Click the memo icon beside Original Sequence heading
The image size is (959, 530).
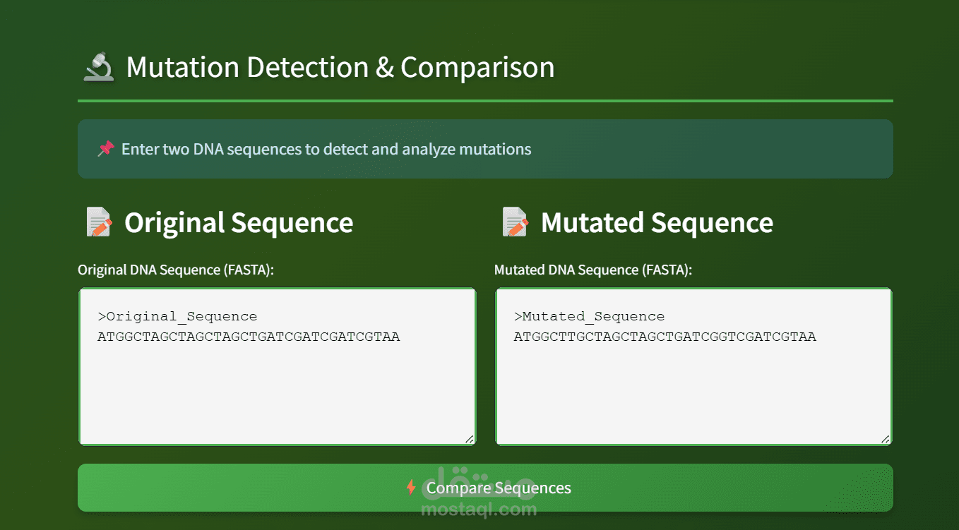coord(100,222)
